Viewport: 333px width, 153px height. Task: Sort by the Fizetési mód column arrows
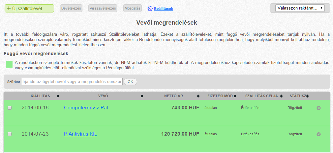coord(235,96)
